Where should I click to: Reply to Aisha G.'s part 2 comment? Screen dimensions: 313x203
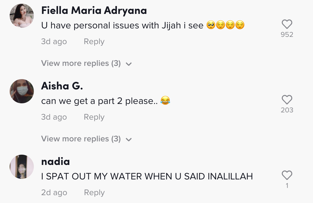(94, 117)
